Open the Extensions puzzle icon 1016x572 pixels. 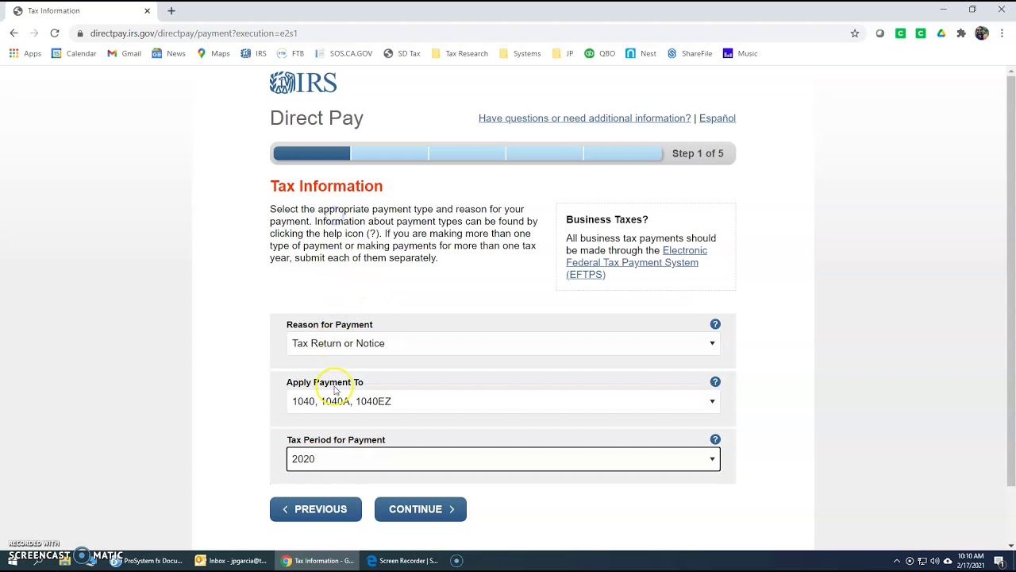pos(961,33)
